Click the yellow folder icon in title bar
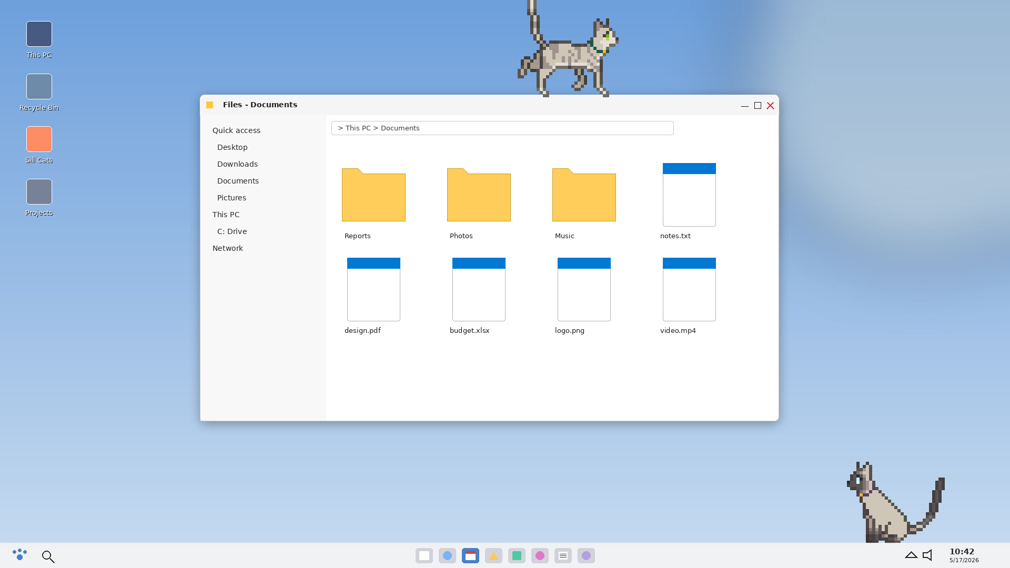Image resolution: width=1010 pixels, height=568 pixels. click(209, 105)
